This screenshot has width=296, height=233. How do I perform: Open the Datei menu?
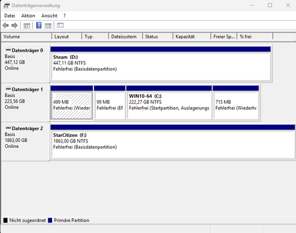click(9, 15)
